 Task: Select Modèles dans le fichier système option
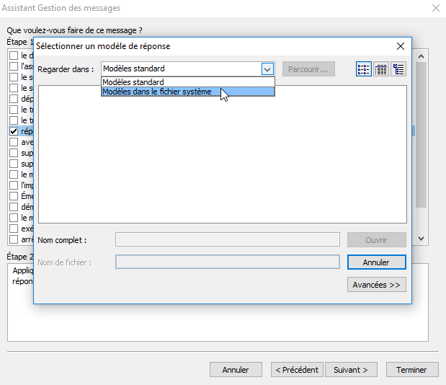pyautogui.click(x=188, y=92)
